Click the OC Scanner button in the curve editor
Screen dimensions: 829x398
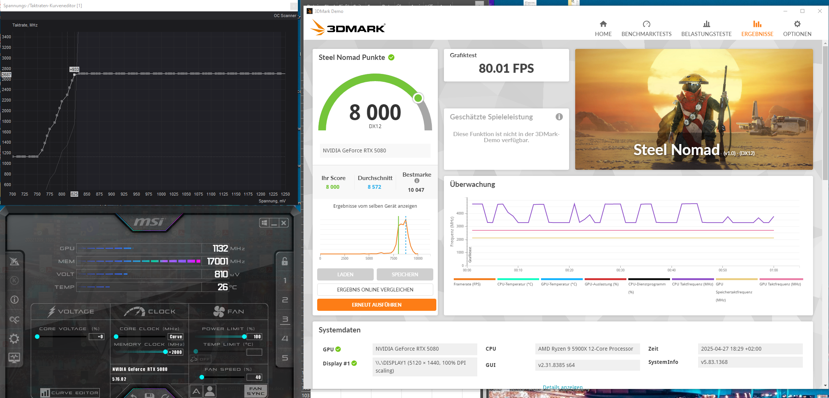click(285, 16)
